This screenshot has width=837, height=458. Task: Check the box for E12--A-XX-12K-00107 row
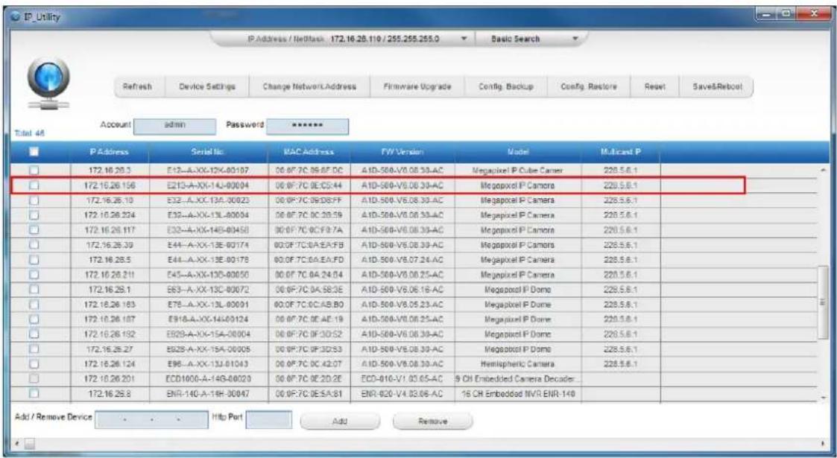pos(34,171)
